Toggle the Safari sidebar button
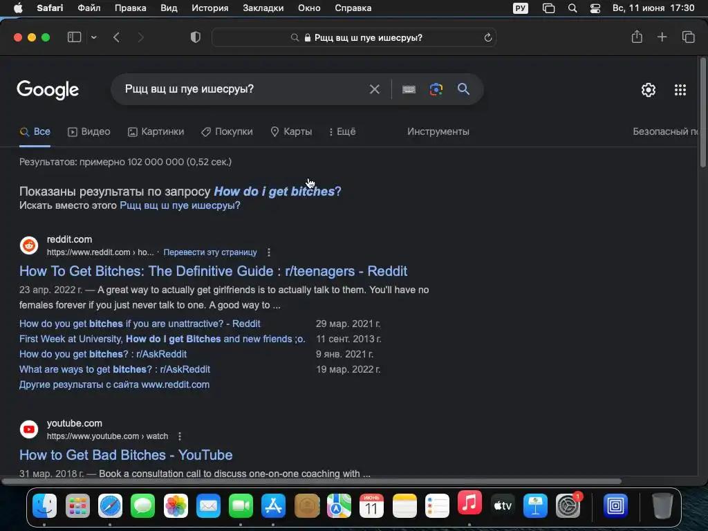This screenshot has height=531, width=708. pyautogui.click(x=74, y=37)
